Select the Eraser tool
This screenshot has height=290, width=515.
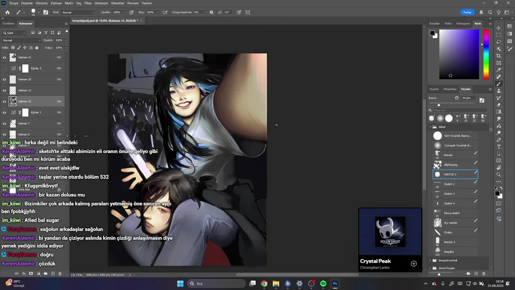(x=499, y=105)
